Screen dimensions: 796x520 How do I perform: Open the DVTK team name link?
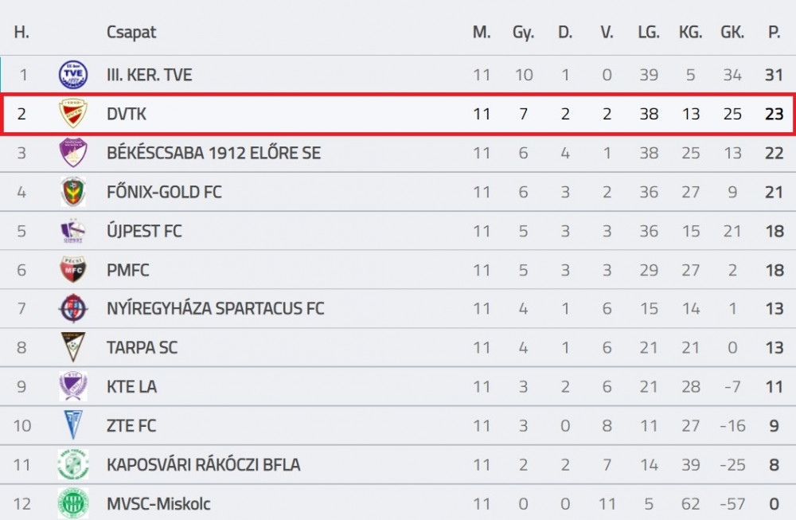(127, 114)
